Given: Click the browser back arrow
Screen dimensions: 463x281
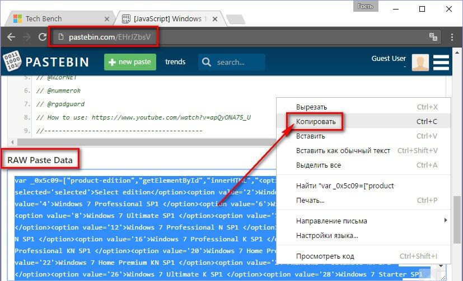Looking at the screenshot, I should [11, 37].
